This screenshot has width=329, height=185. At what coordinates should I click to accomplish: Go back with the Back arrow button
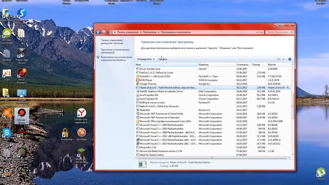coord(98,32)
